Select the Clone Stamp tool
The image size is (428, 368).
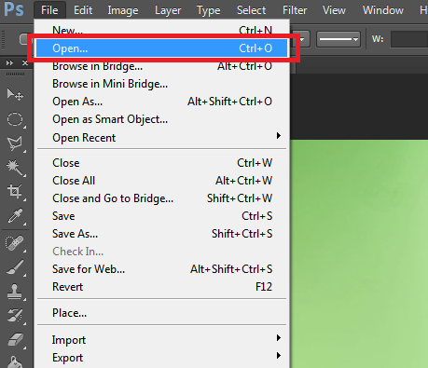(x=15, y=292)
